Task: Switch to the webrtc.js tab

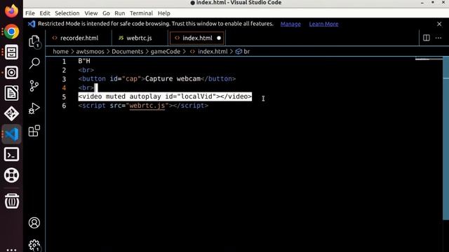Action: pos(140,38)
